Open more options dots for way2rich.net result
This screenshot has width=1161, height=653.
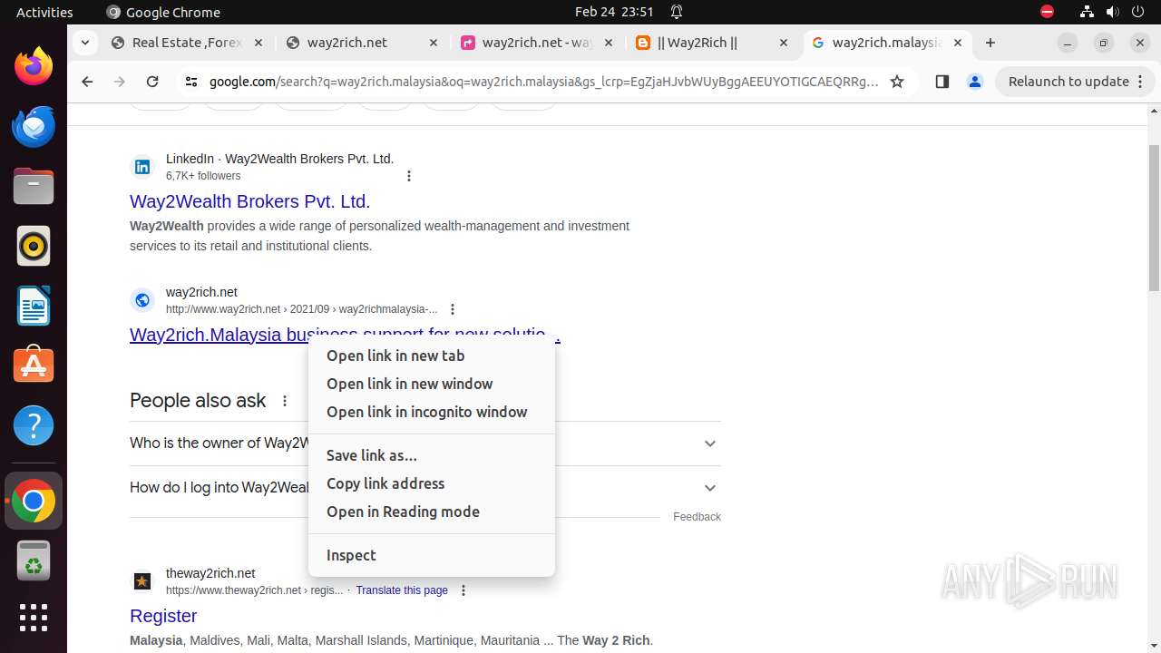coord(453,309)
